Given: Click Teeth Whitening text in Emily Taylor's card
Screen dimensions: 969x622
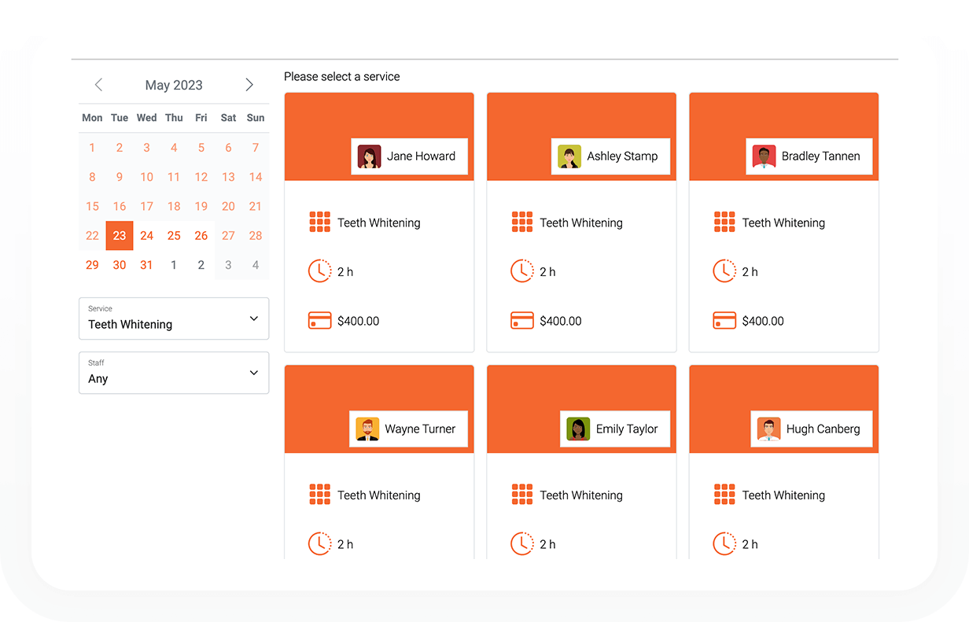Looking at the screenshot, I should click(x=581, y=495).
